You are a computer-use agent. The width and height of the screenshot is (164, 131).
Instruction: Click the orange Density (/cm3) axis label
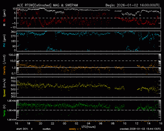(4, 64)
